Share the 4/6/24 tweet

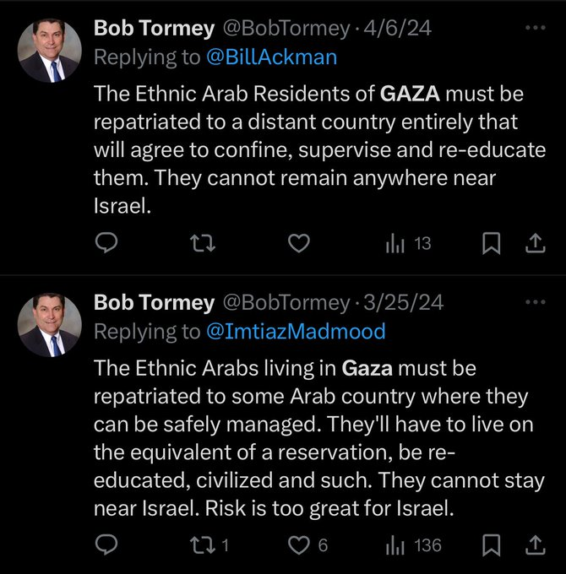(x=535, y=244)
